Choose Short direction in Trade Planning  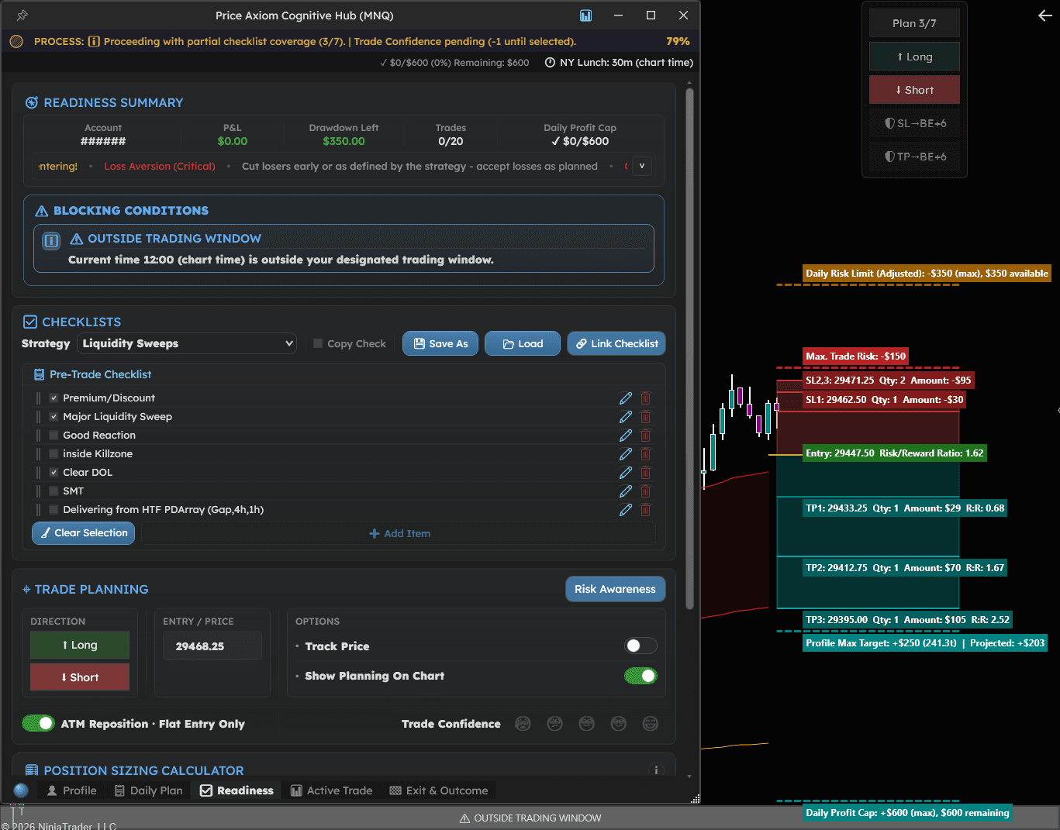80,677
